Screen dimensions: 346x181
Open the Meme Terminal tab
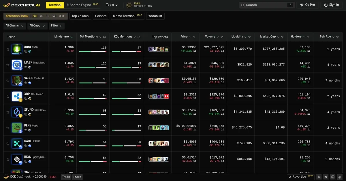(x=127, y=16)
